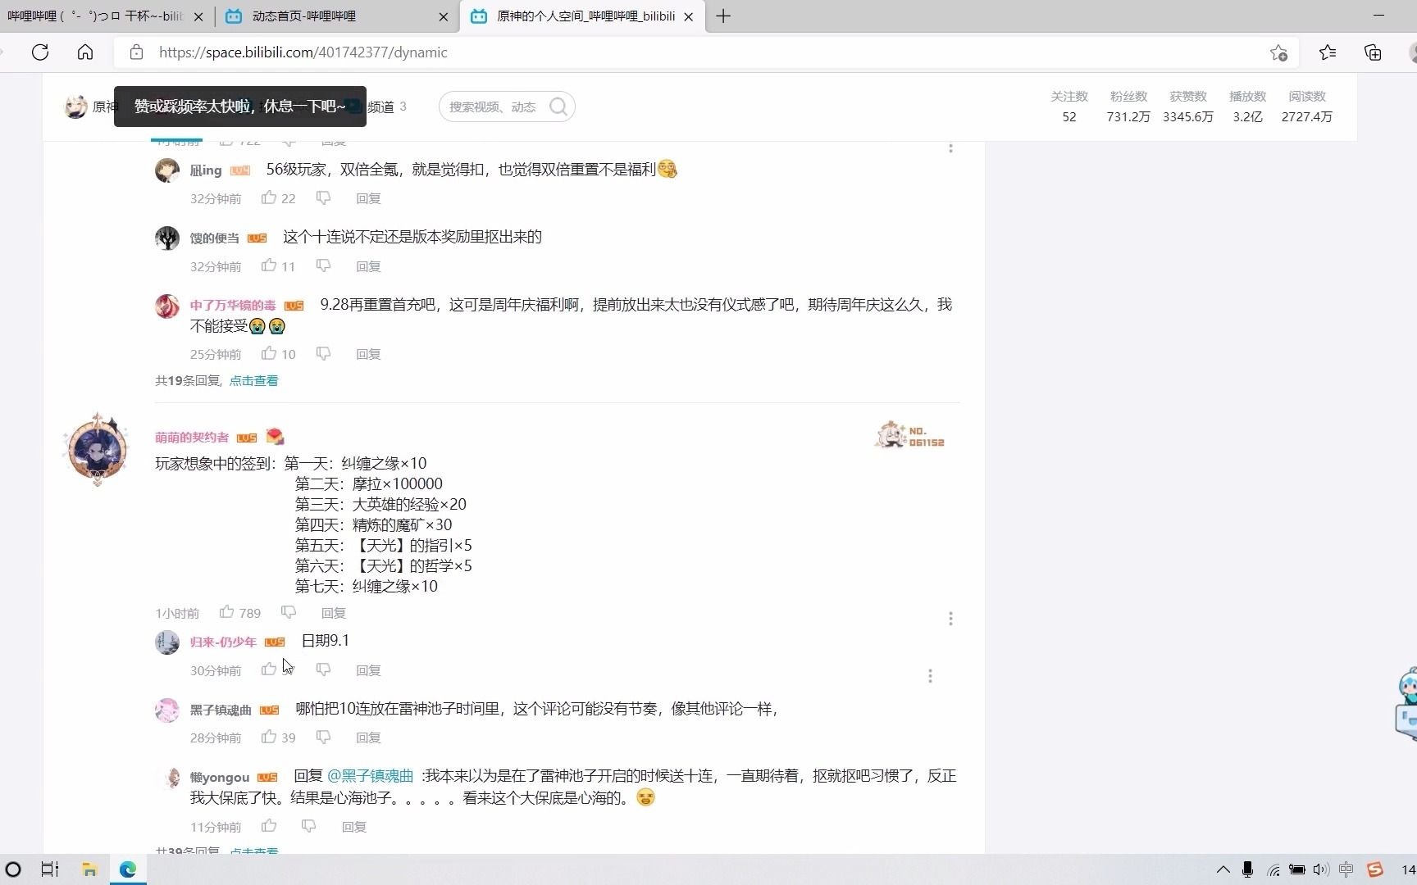
Task: Reply to 黑子镇魂曲 comment
Action: pyautogui.click(x=368, y=737)
